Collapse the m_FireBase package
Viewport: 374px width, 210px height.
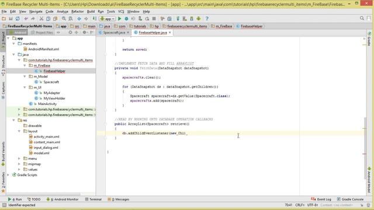click(25, 65)
